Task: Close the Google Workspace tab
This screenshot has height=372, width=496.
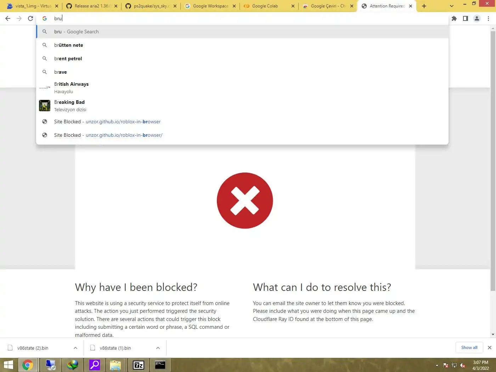Action: pos(234,6)
